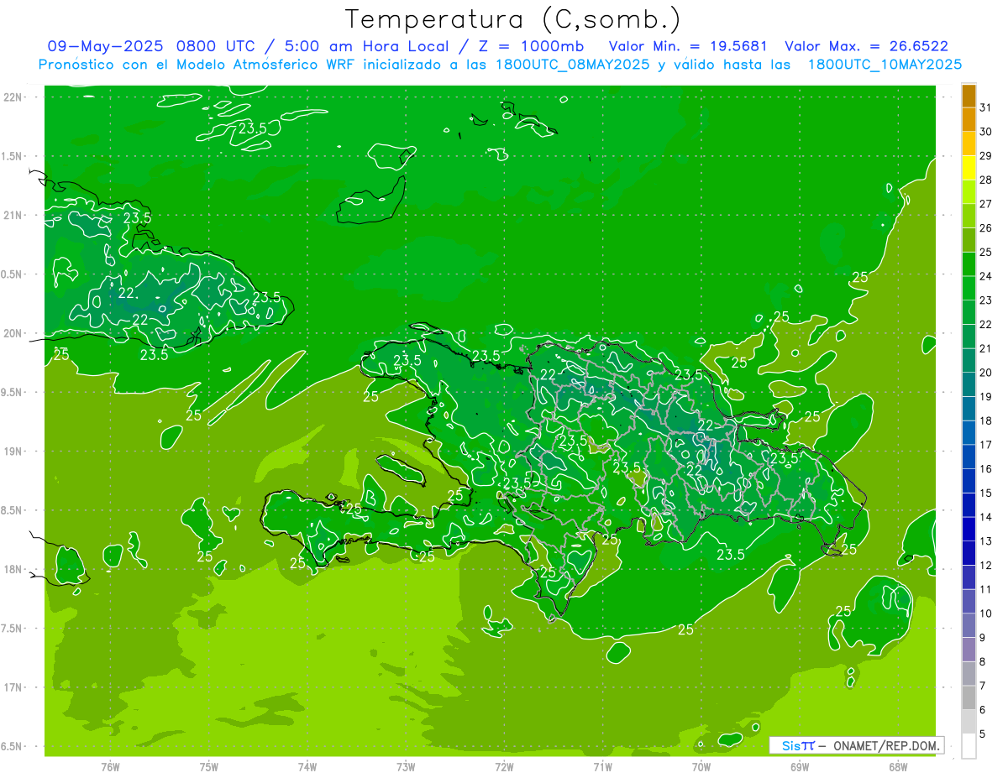Screen dimensions: 1008x778
Task: Click the "19N" latitude axis label
Action: point(13,452)
